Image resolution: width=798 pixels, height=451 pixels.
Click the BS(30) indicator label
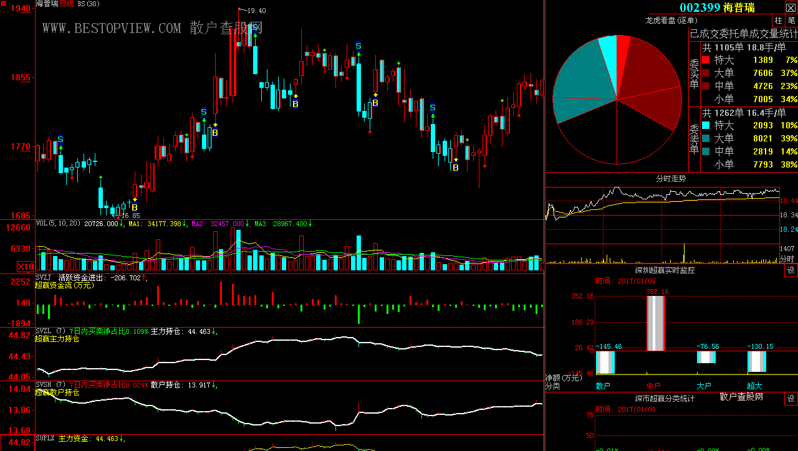click(x=88, y=4)
